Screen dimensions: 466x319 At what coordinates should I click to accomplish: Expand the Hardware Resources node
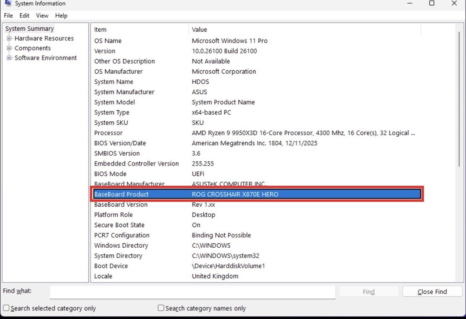[x=9, y=38]
